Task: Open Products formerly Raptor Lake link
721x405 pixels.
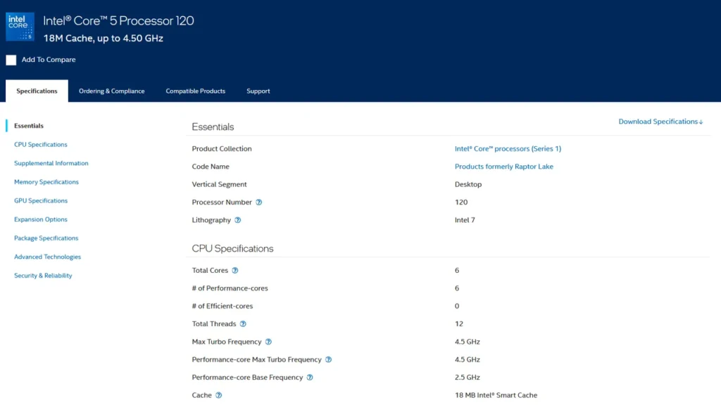Action: tap(504, 167)
